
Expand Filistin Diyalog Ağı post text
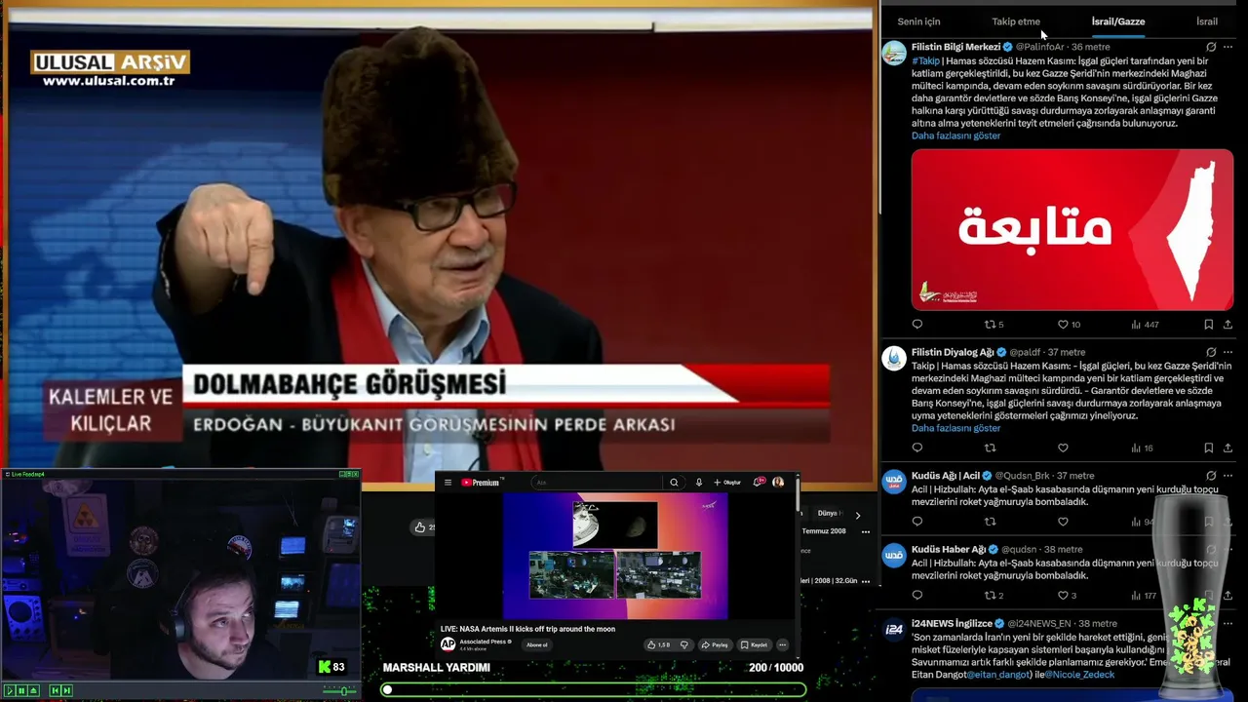point(955,428)
